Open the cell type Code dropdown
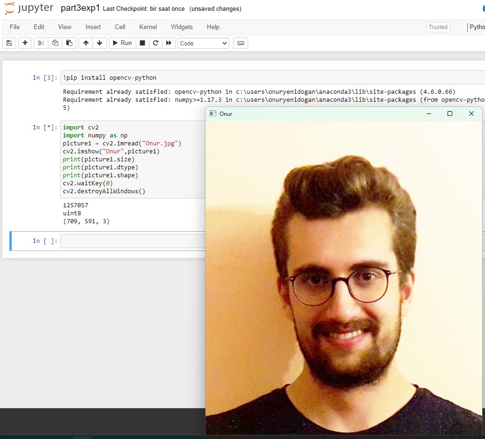 [x=204, y=43]
